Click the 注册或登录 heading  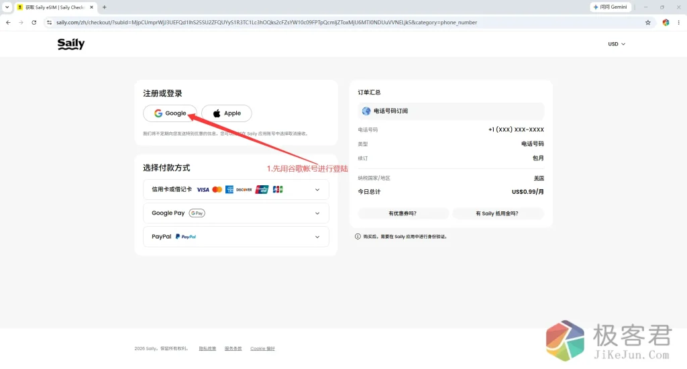click(x=162, y=93)
